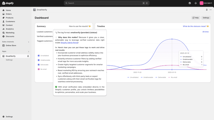Toggle Undeliverable series in Timeline legend
The width and height of the screenshot is (214, 120).
click(147, 77)
